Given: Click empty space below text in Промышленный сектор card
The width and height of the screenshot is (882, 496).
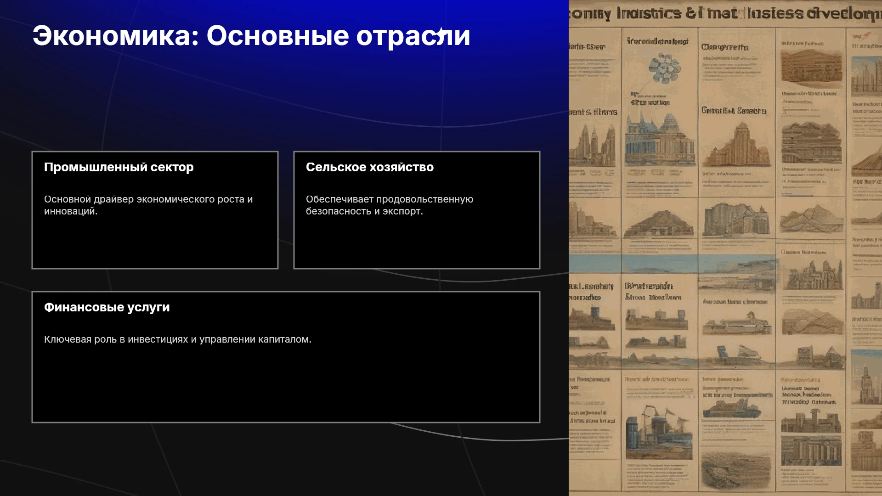Looking at the screenshot, I should click(x=155, y=243).
